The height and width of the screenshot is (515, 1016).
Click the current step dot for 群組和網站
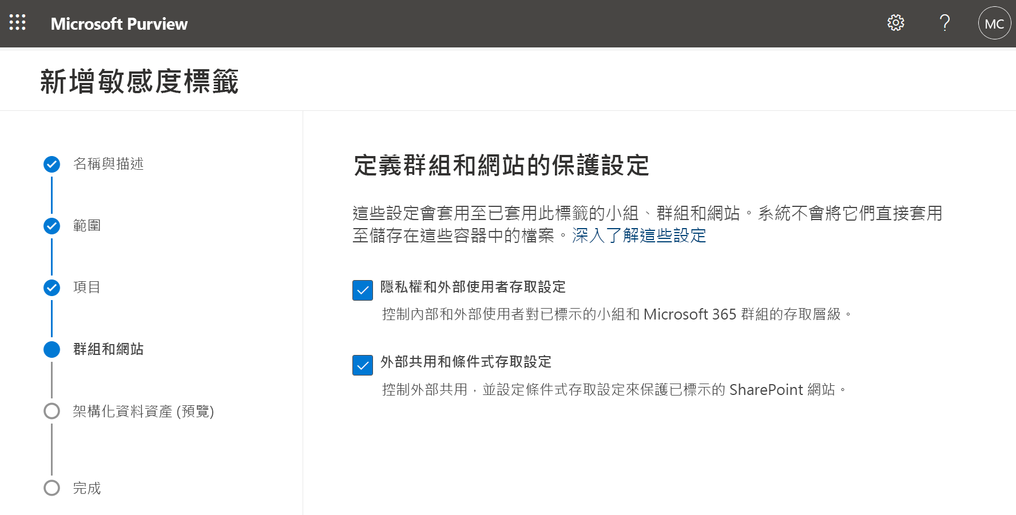coord(51,349)
